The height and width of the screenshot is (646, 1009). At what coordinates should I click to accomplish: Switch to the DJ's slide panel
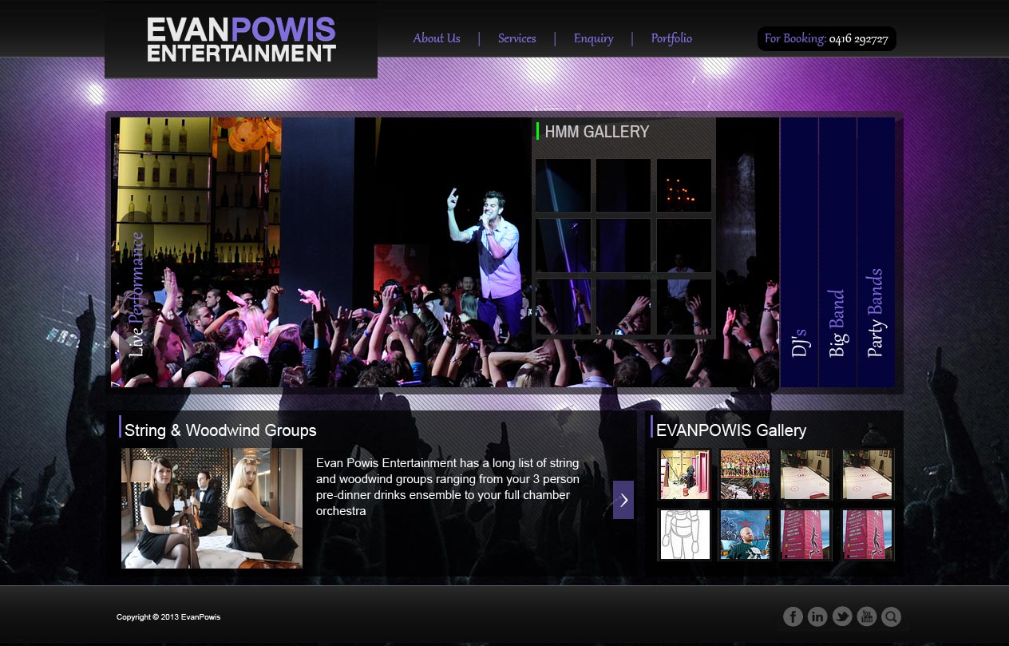pos(799,252)
